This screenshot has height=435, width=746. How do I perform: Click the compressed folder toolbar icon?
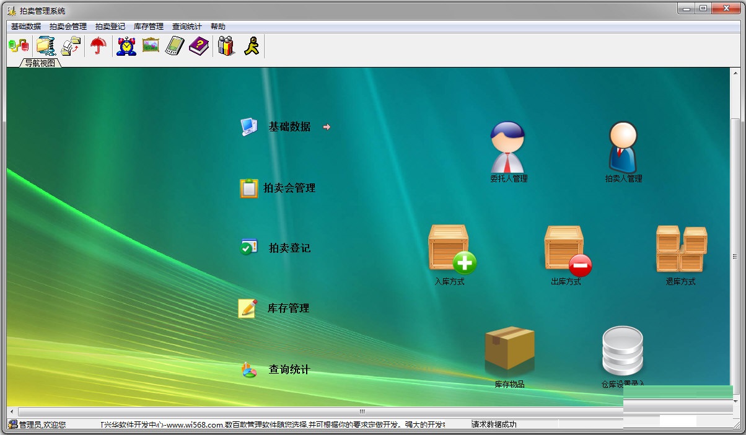pos(46,46)
